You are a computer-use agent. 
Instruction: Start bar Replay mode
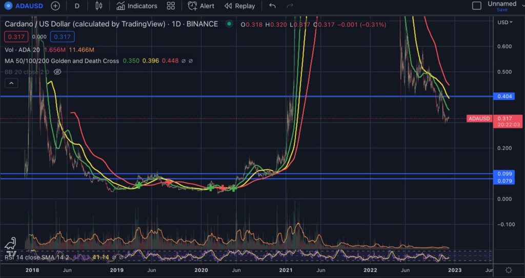pos(239,6)
